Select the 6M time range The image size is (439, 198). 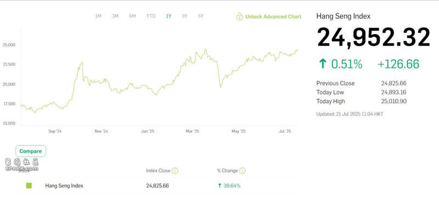(132, 16)
